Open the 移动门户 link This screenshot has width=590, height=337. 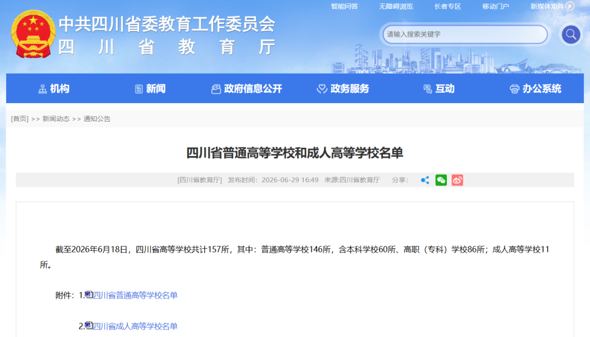(x=495, y=7)
